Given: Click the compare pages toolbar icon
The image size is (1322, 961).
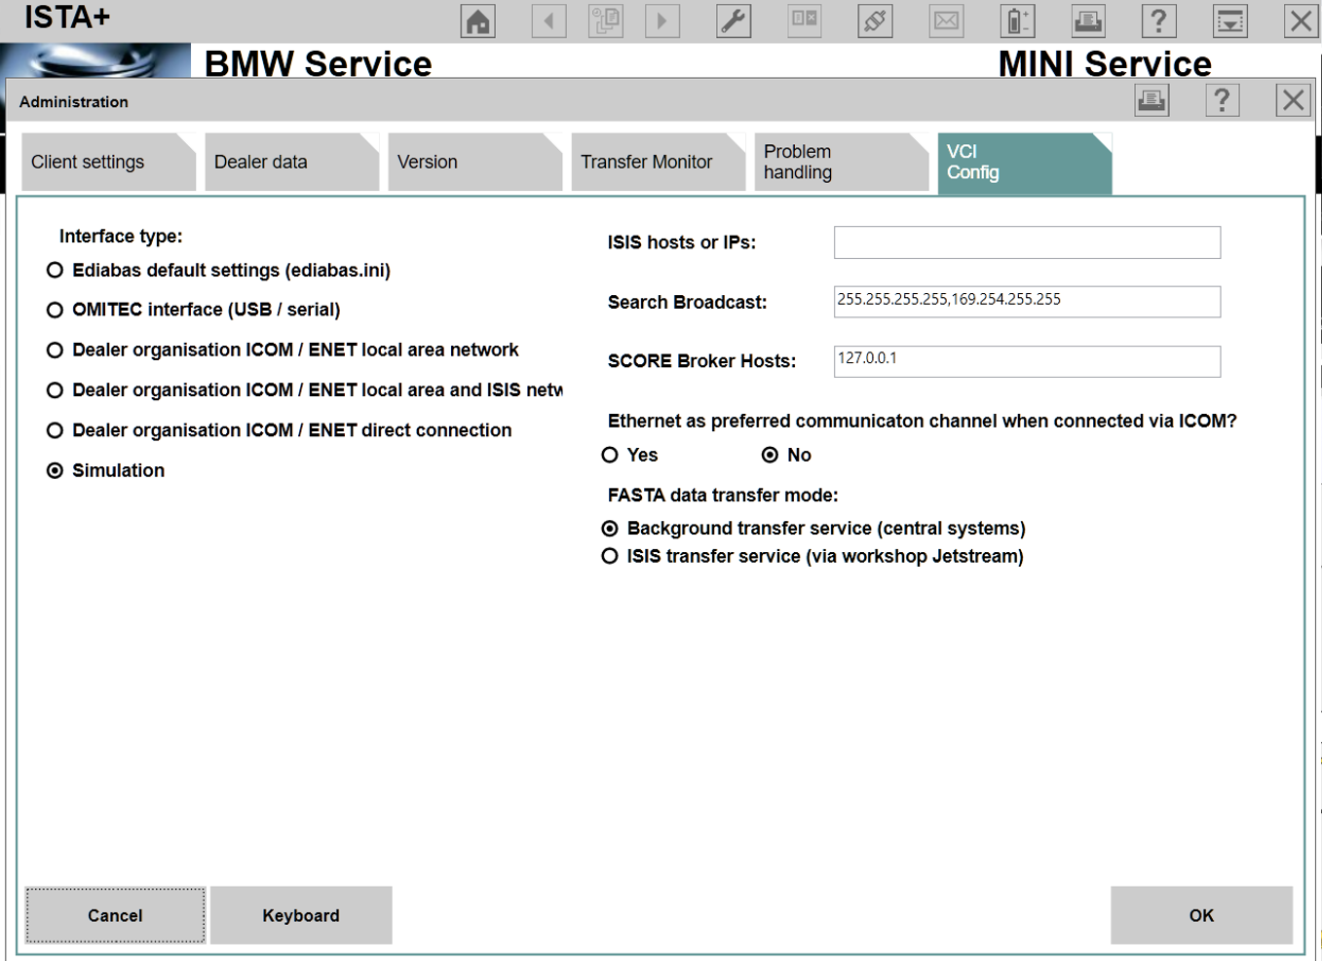Looking at the screenshot, I should [x=805, y=20].
